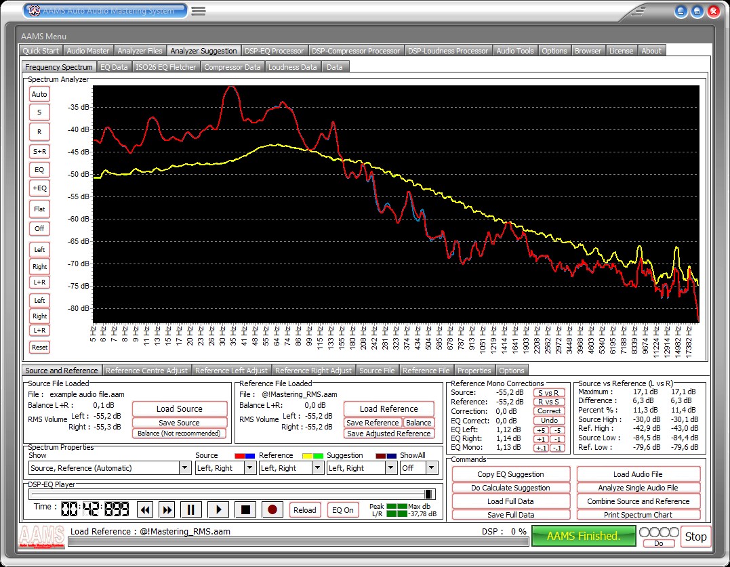The height and width of the screenshot is (567, 730).
Task: Click the -1 correction button
Action: 557,439
